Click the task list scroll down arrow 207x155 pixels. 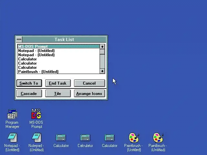pos(102,71)
